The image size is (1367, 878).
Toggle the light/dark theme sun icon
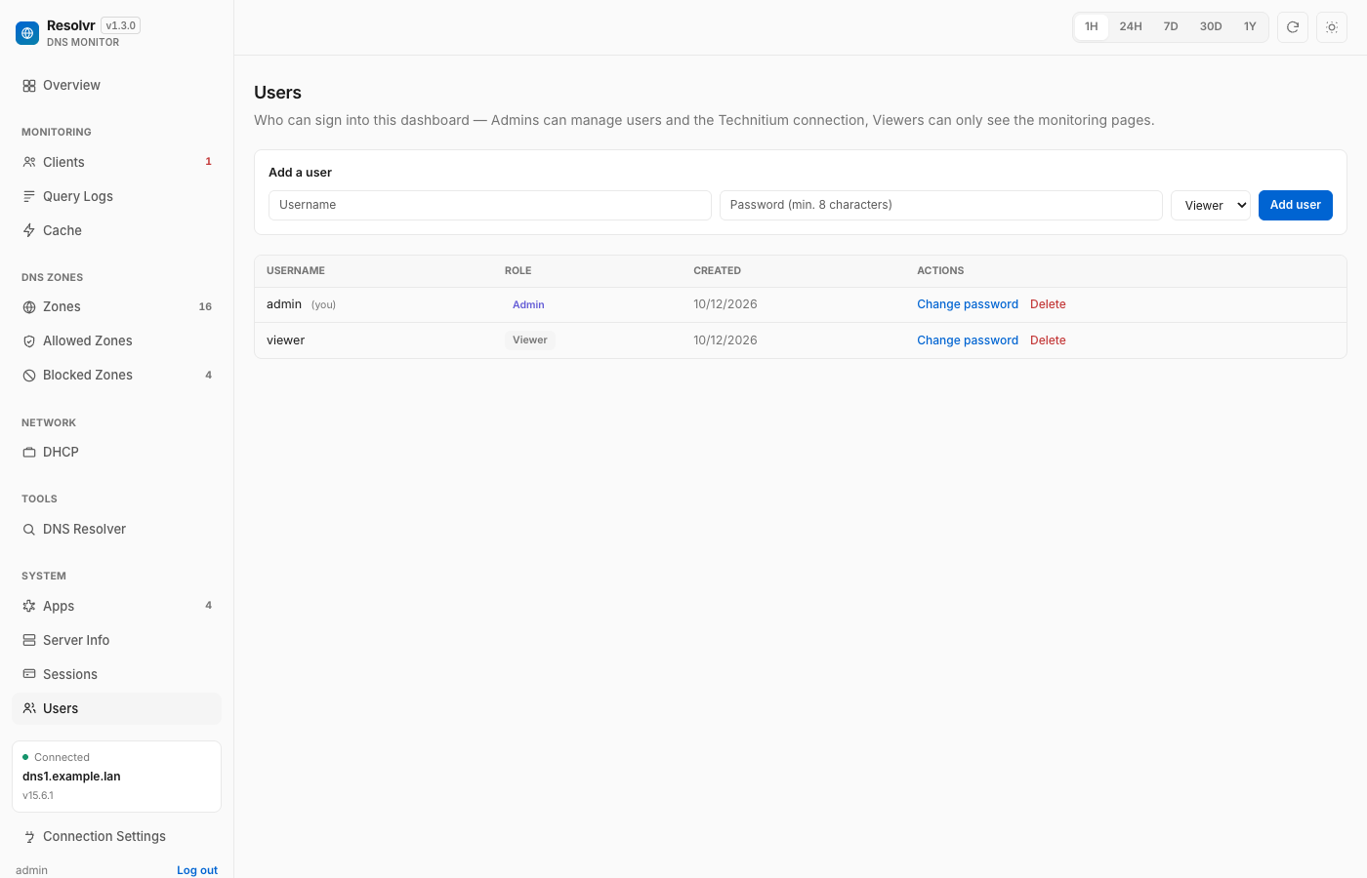coord(1332,27)
